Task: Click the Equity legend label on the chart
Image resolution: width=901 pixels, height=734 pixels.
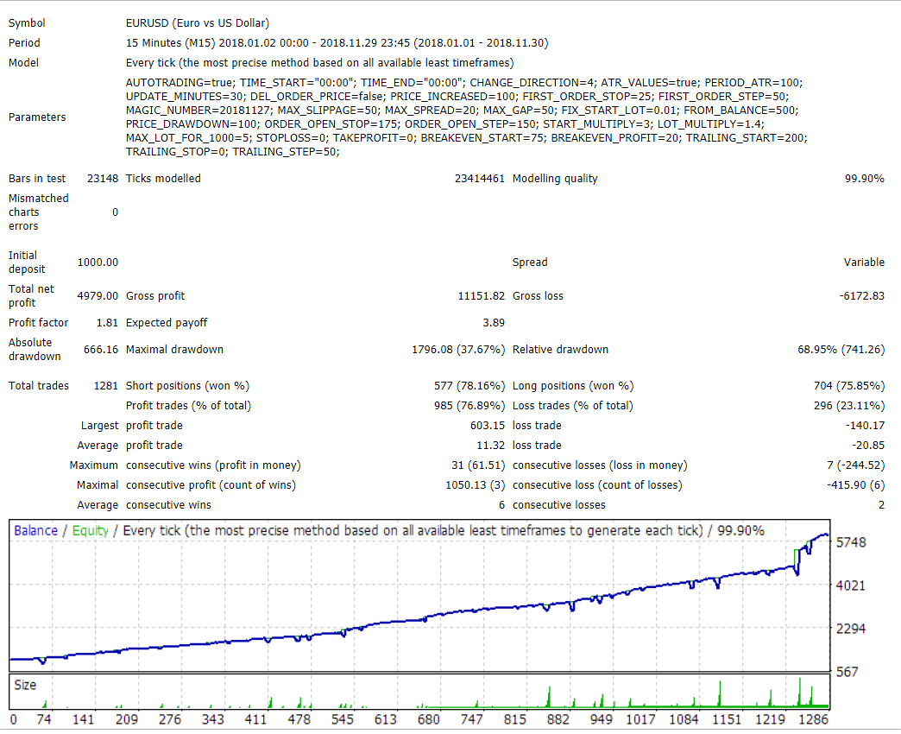Action: [91, 530]
